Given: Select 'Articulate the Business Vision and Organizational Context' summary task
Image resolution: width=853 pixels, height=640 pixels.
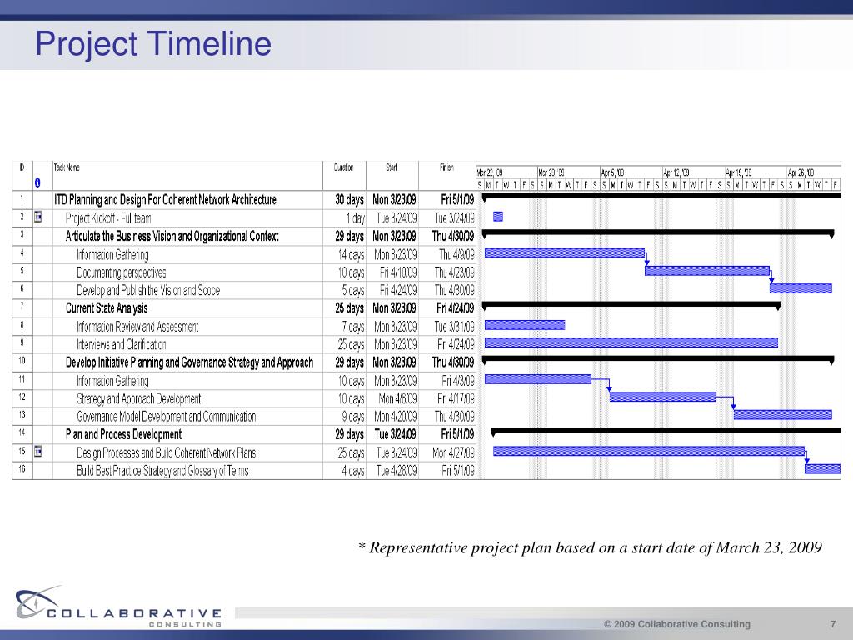Looking at the screenshot, I should [x=172, y=236].
